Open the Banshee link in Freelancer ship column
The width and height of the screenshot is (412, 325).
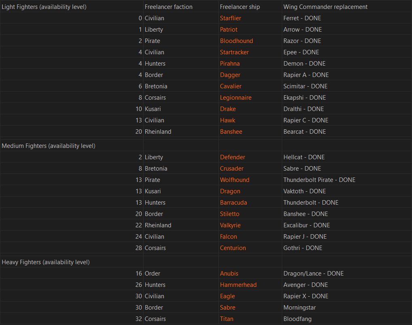[x=231, y=132]
